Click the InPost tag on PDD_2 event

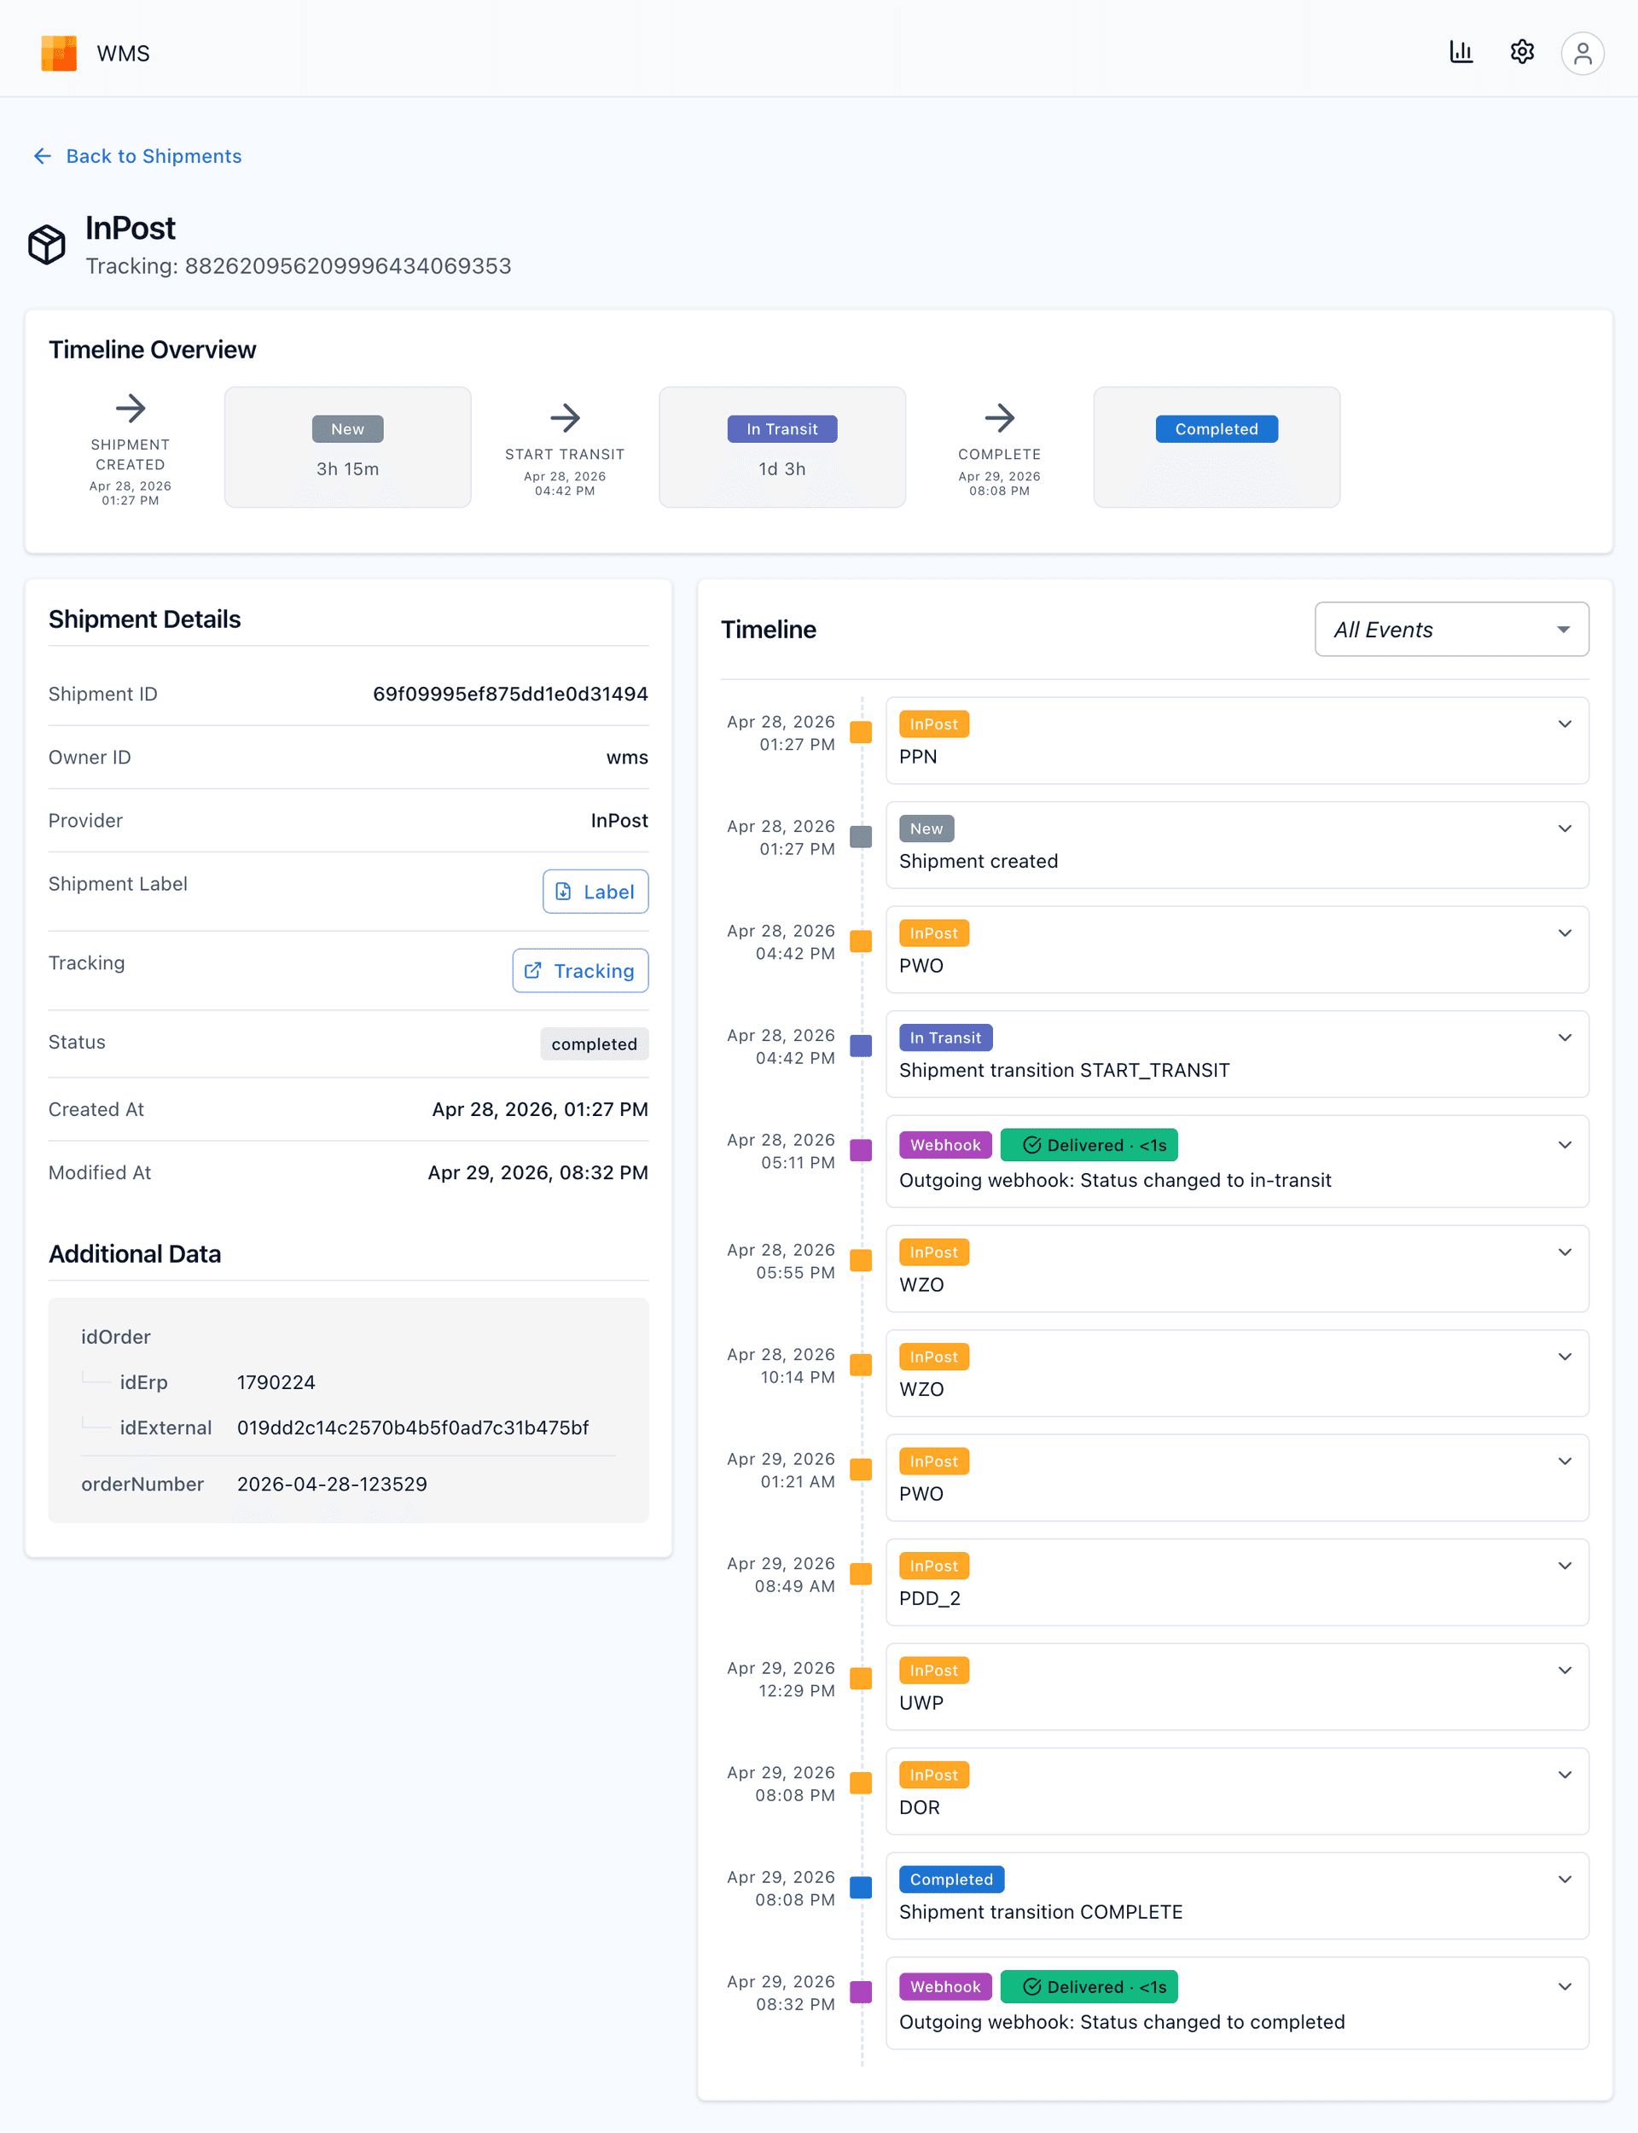point(933,1565)
